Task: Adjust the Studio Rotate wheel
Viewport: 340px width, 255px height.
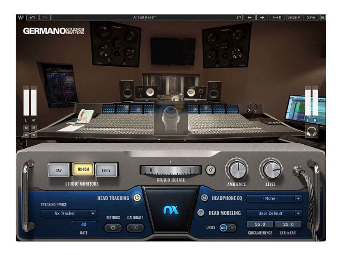Action: [171, 170]
